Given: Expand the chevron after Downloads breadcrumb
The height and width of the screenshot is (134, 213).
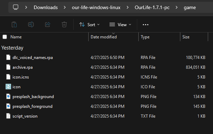Looking at the screenshot, I should click(65, 7).
